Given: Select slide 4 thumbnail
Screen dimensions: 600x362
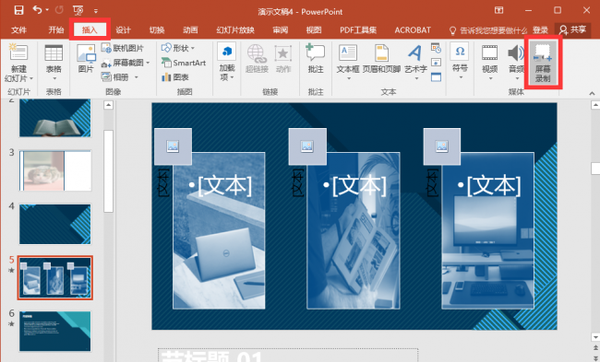Looking at the screenshot, I should pos(55,224).
